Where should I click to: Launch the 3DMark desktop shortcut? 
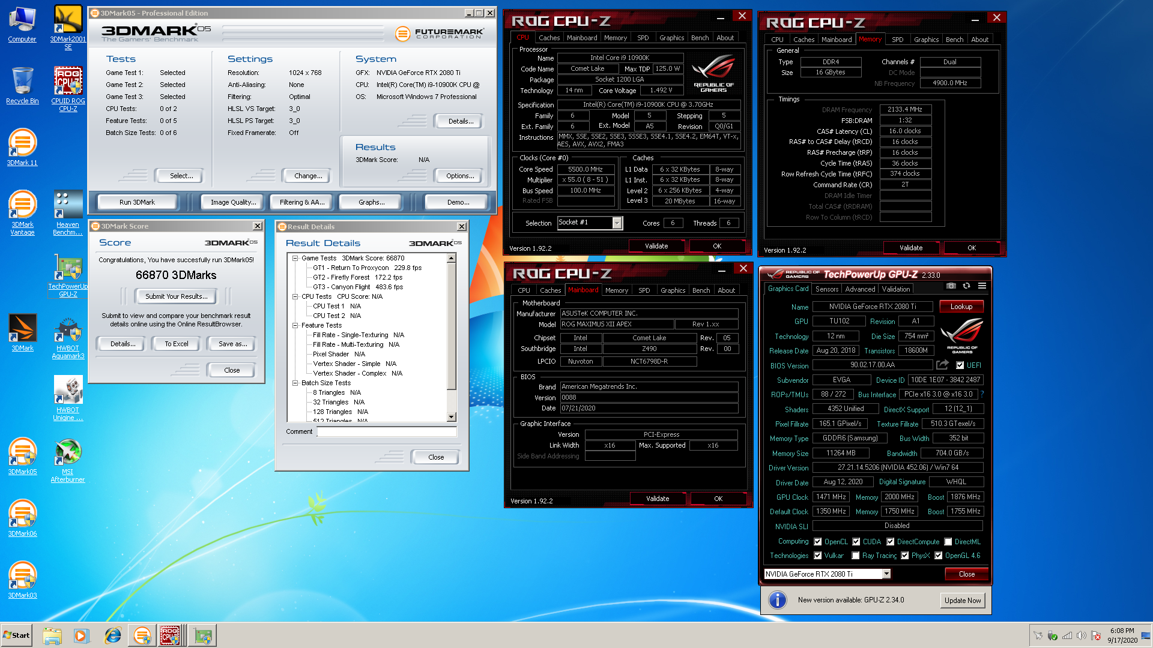point(22,332)
